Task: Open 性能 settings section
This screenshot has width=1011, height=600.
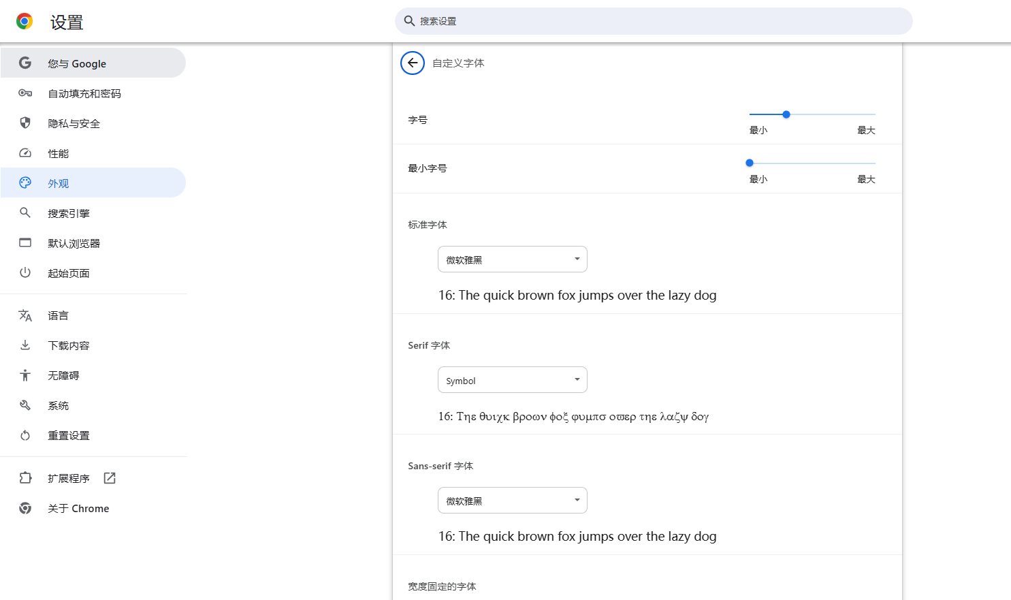Action: [x=93, y=153]
